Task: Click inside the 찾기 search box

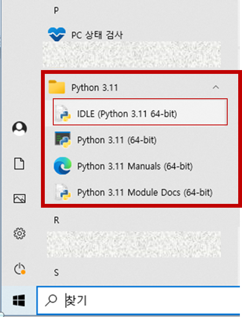Action: (139, 300)
